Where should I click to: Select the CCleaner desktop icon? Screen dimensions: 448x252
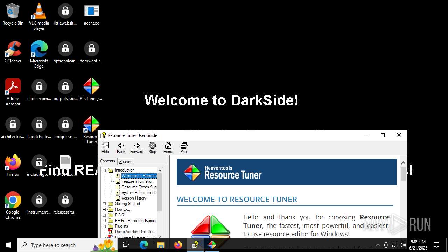(13, 52)
